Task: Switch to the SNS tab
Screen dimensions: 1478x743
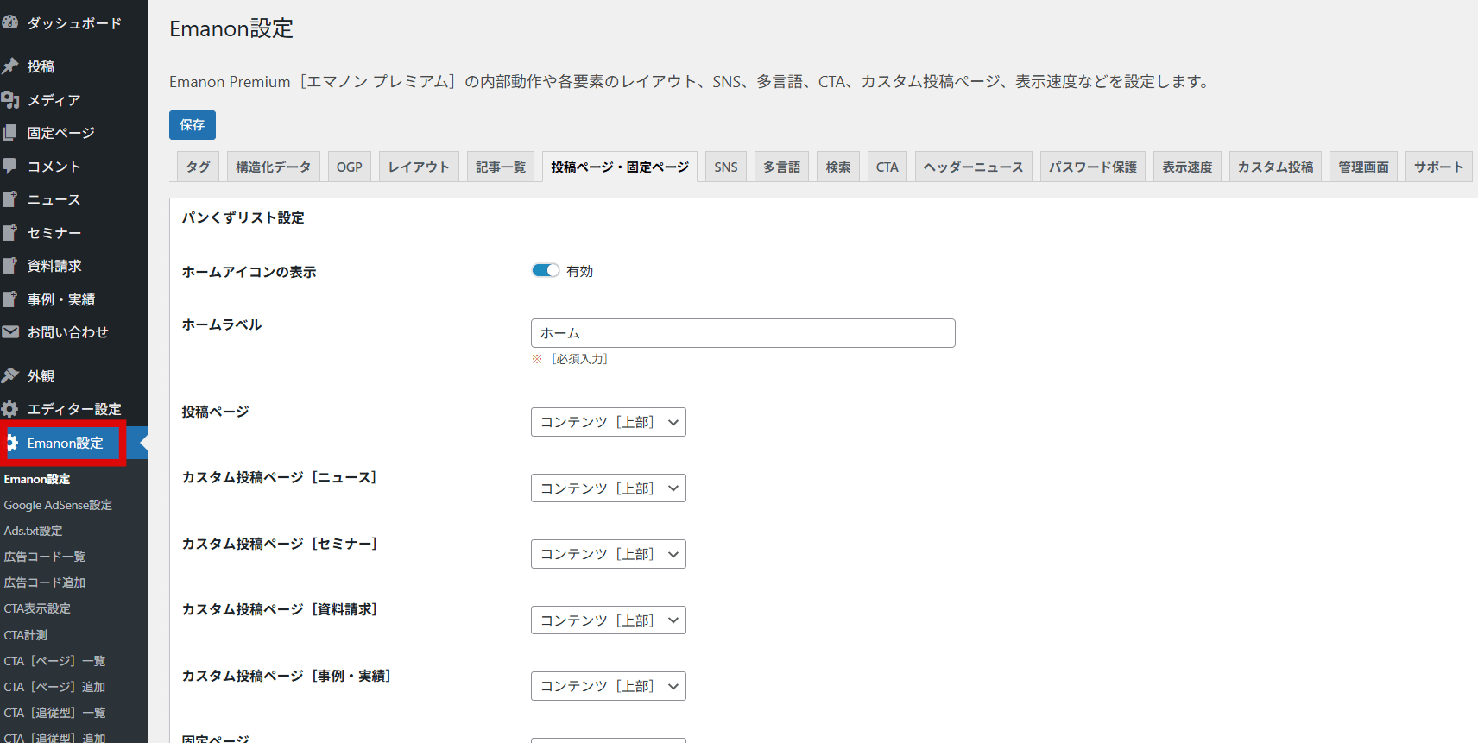Action: pos(726,167)
